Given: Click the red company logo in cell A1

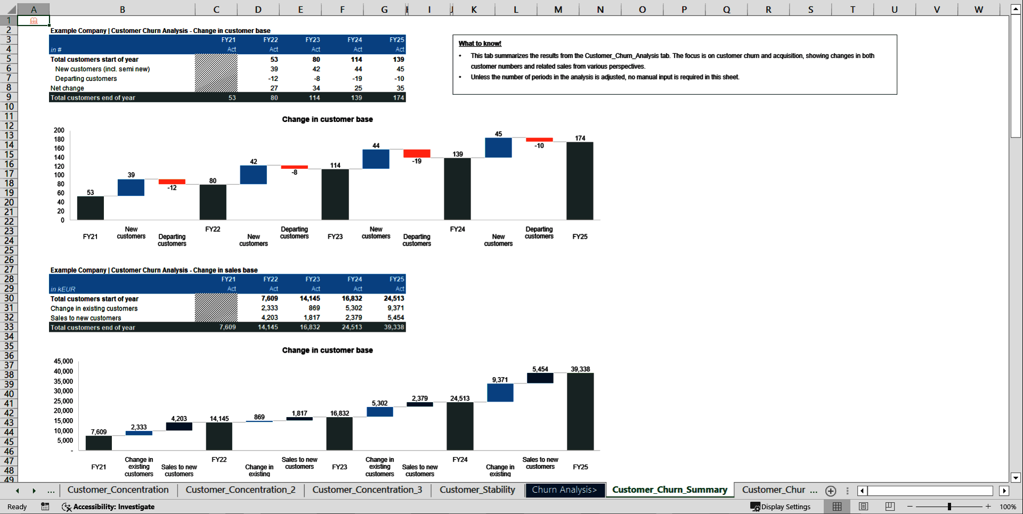Looking at the screenshot, I should point(34,20).
